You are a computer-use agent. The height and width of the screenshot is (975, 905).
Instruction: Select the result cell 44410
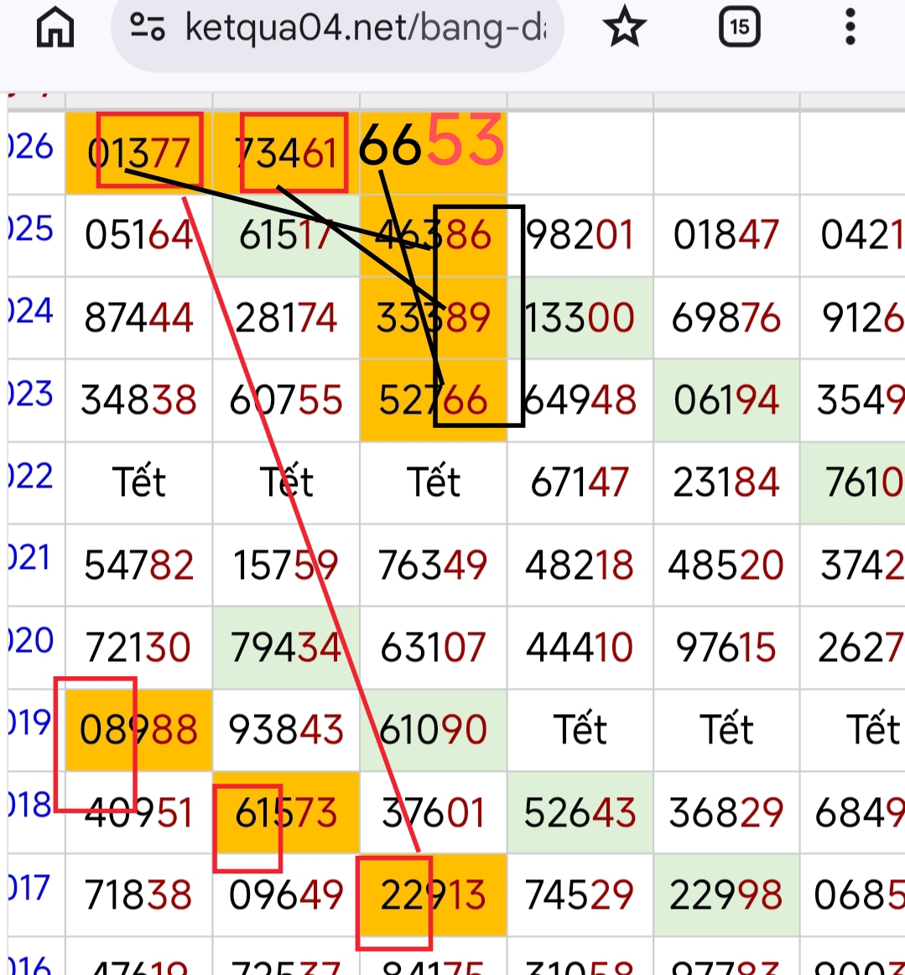pos(580,647)
